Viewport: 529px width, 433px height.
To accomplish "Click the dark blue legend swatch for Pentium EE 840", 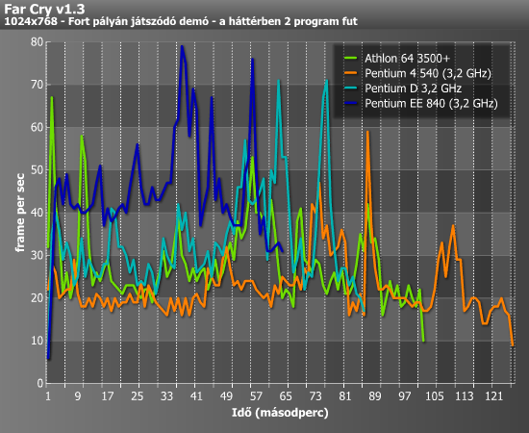I will pos(350,103).
